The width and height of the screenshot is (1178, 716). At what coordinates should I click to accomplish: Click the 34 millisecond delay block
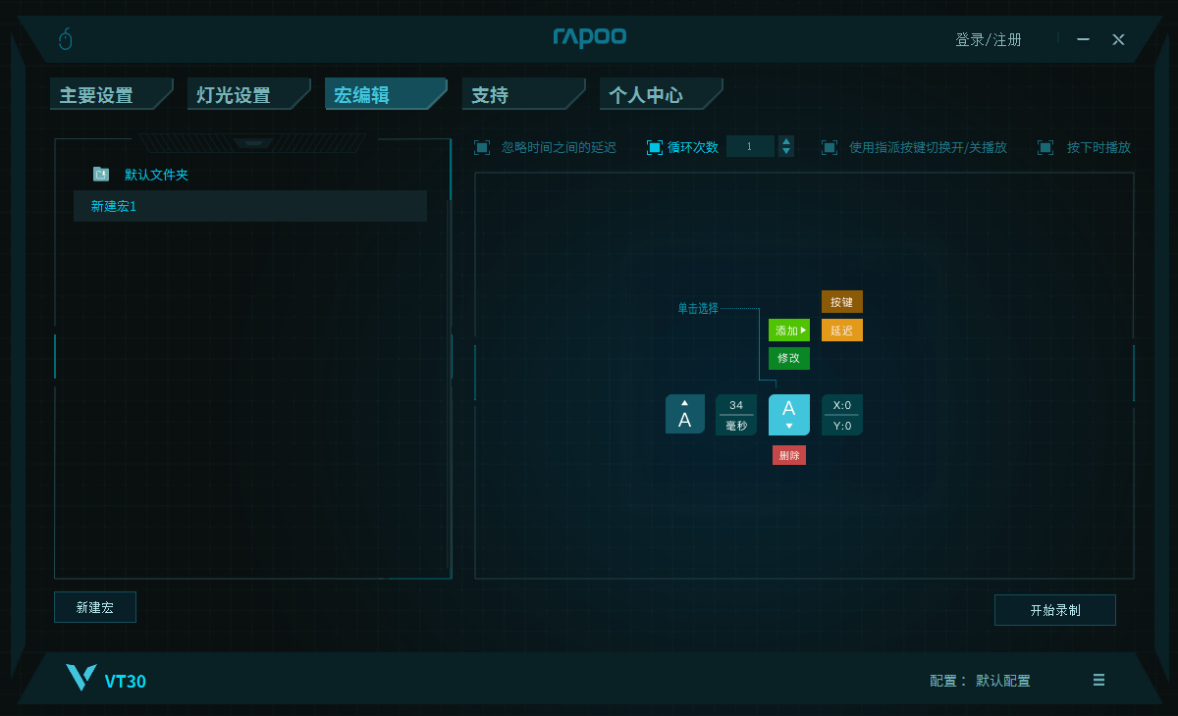[736, 415]
